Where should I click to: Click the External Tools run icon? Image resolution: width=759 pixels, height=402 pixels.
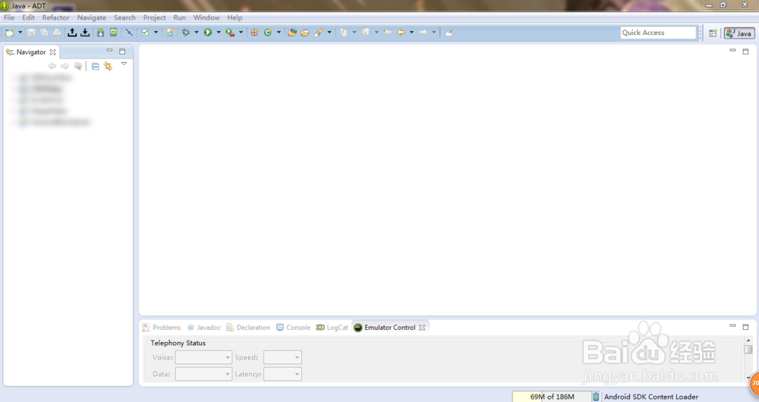pos(230,33)
